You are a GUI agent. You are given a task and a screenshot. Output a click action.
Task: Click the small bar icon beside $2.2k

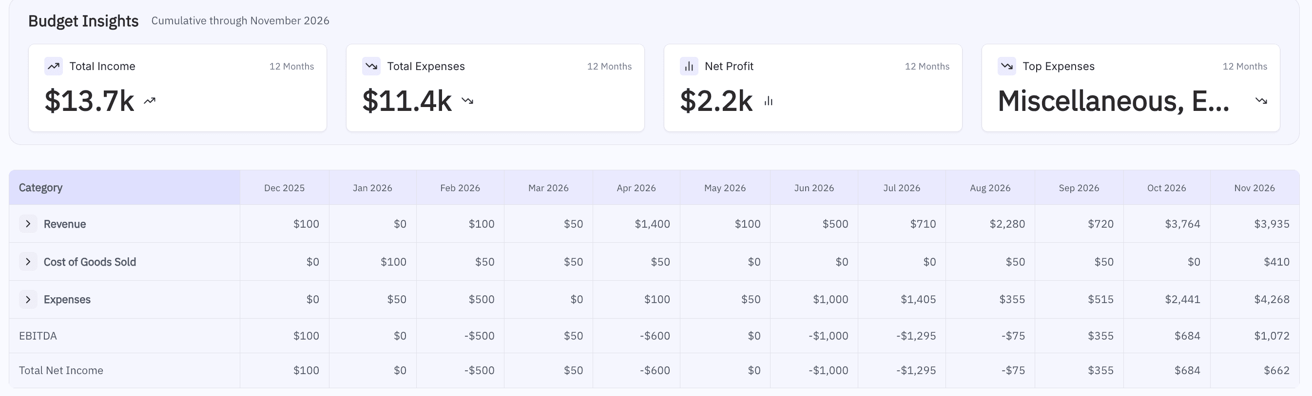[x=769, y=101]
